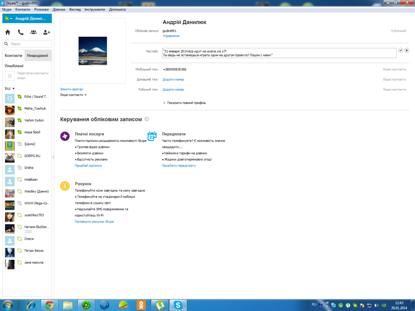
Task: Switch to the Нещодавні tab
Action: [37, 56]
